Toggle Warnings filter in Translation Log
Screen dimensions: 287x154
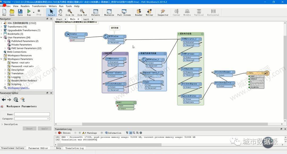[x=90, y=133]
